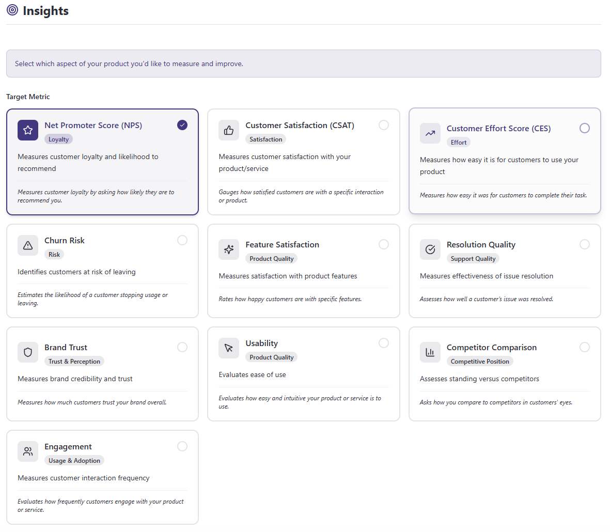Click 'Assesses how well a customer's issue' note
610x532 pixels.
click(x=486, y=299)
